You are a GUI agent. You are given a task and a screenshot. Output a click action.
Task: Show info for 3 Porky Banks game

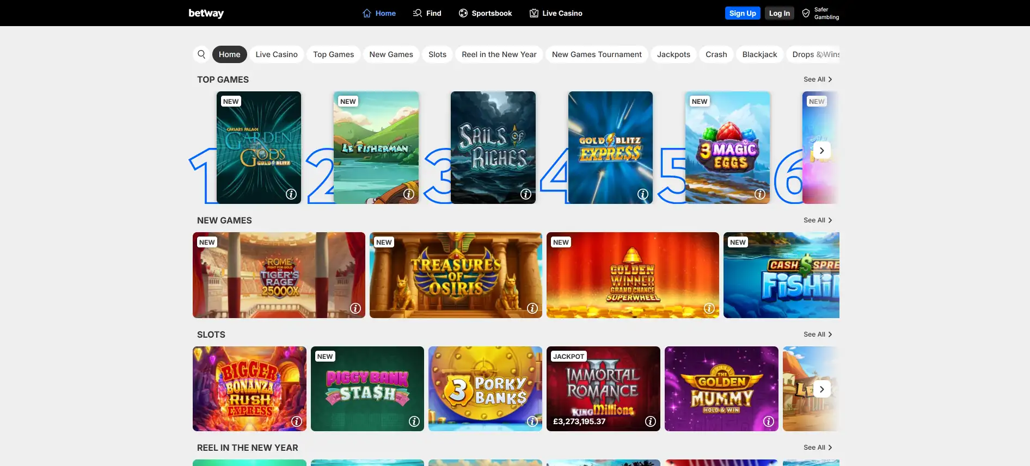click(532, 421)
